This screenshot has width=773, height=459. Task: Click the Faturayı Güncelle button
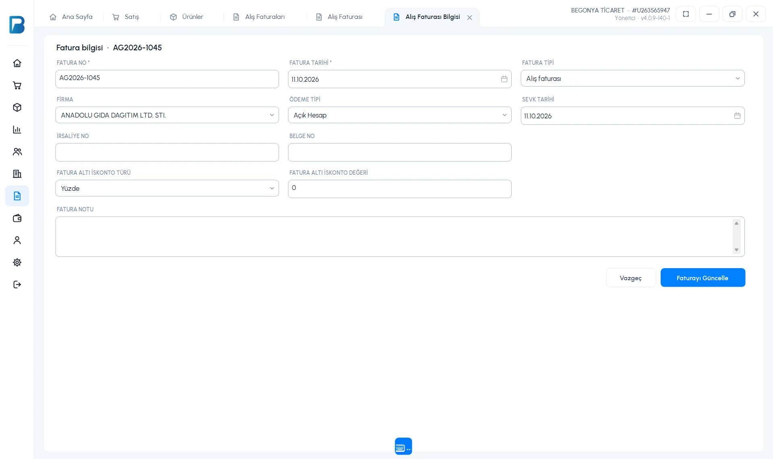click(x=703, y=278)
